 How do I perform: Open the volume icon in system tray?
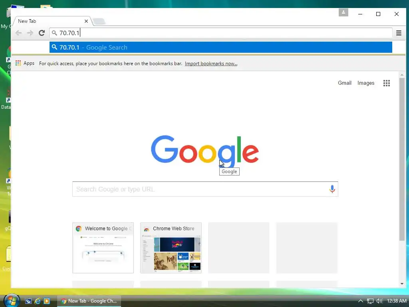379,301
